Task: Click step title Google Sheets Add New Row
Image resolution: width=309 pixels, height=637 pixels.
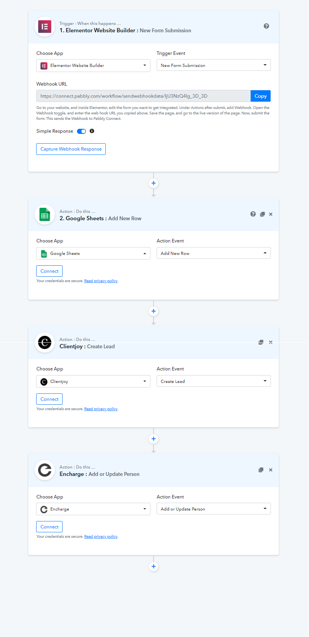Action: [100, 218]
